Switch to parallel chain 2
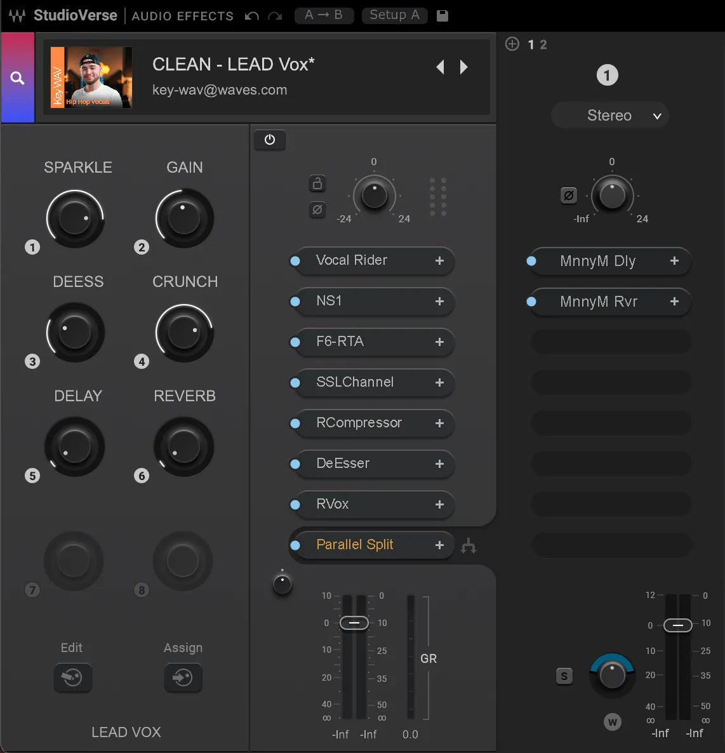 tap(543, 44)
